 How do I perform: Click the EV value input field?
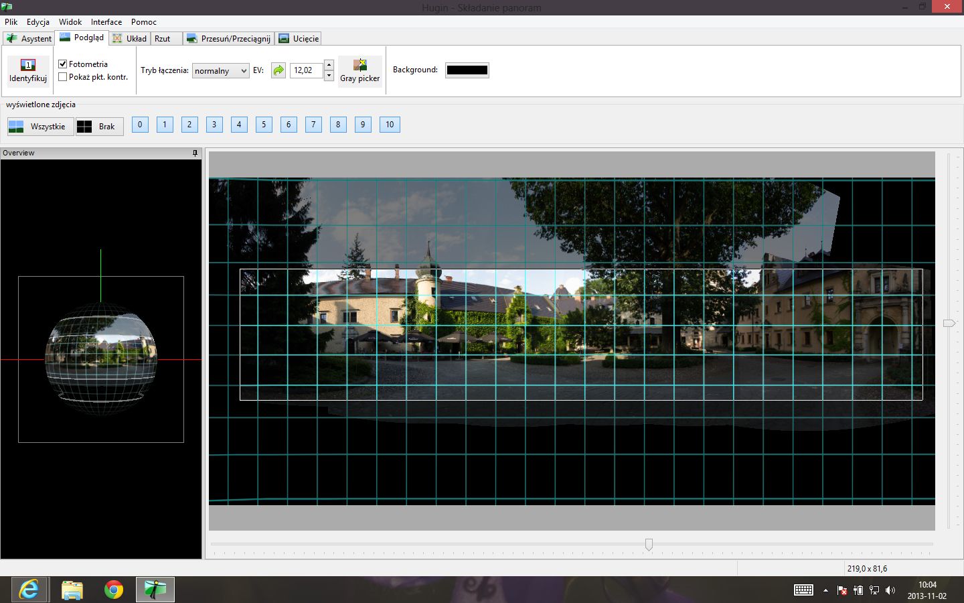[307, 70]
